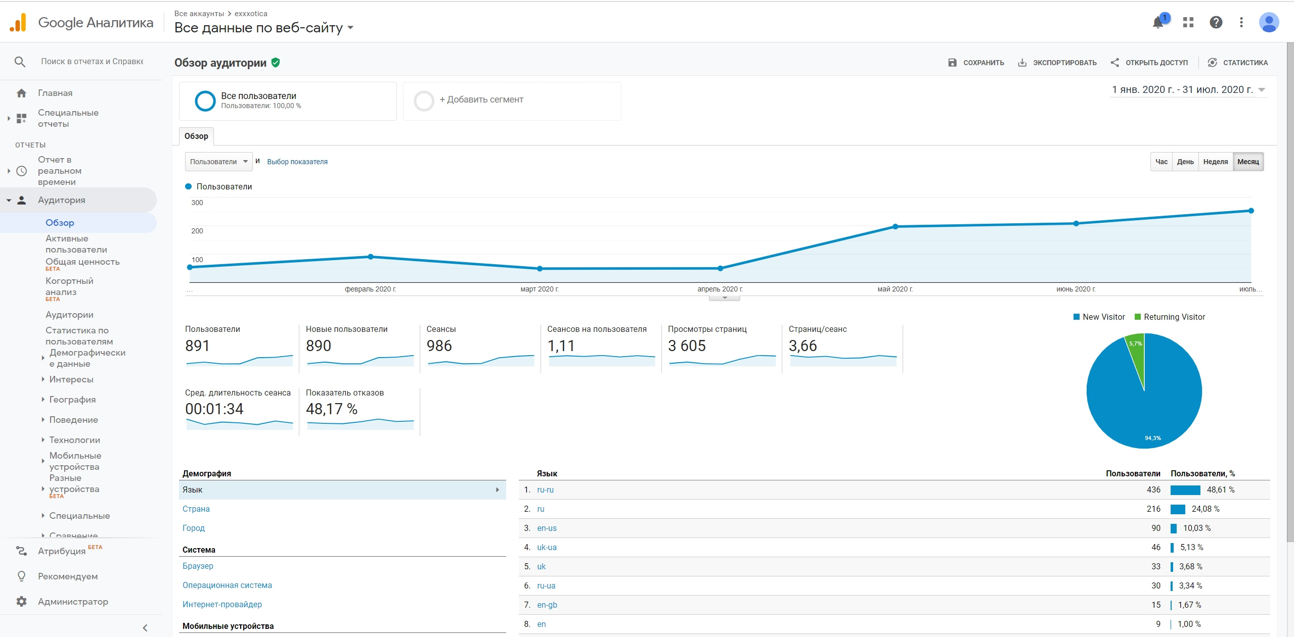Click the help question mark icon

[1216, 22]
